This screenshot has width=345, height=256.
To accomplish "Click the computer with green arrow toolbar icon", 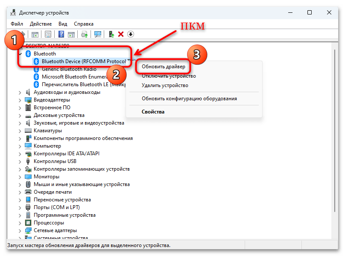I will click(111, 34).
